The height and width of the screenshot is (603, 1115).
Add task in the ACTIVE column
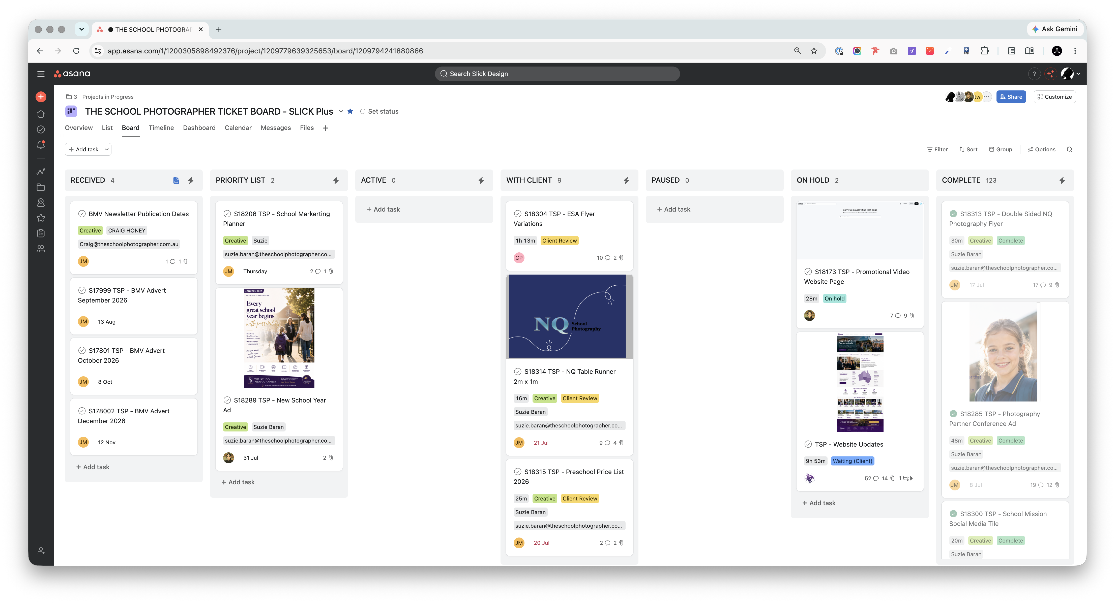point(383,209)
